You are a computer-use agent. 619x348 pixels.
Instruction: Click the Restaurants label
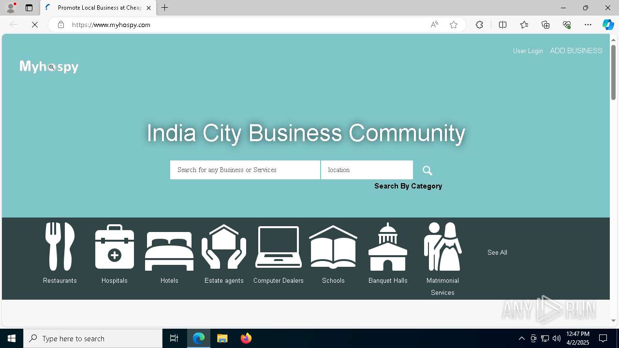click(x=60, y=280)
